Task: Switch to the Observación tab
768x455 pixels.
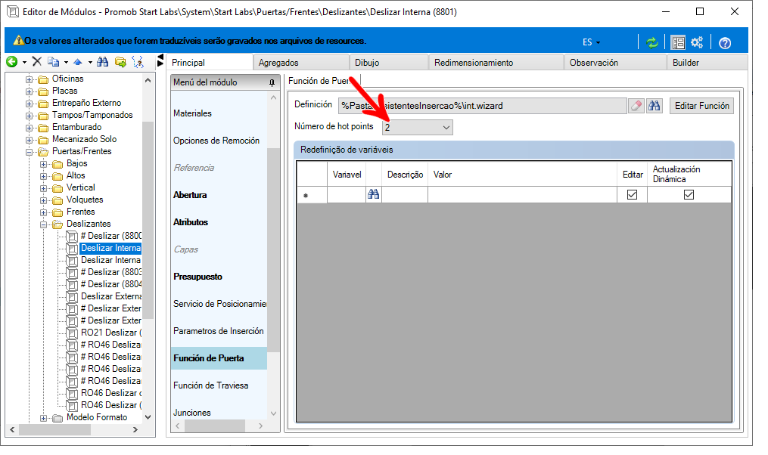Action: tap(615, 63)
